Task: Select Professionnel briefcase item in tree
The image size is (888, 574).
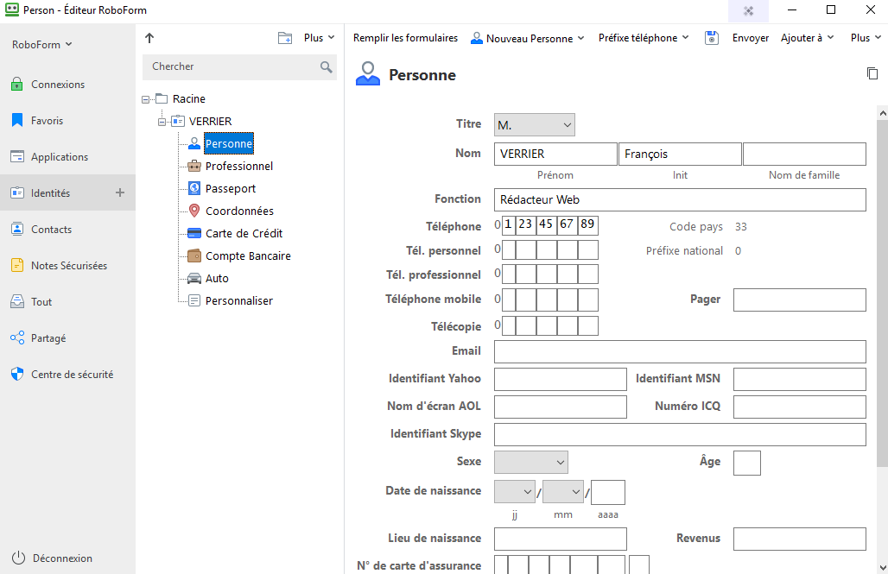Action: (x=231, y=166)
